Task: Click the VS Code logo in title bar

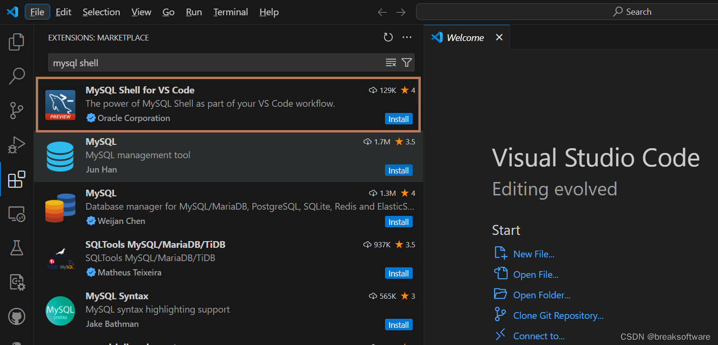Action: pos(12,12)
